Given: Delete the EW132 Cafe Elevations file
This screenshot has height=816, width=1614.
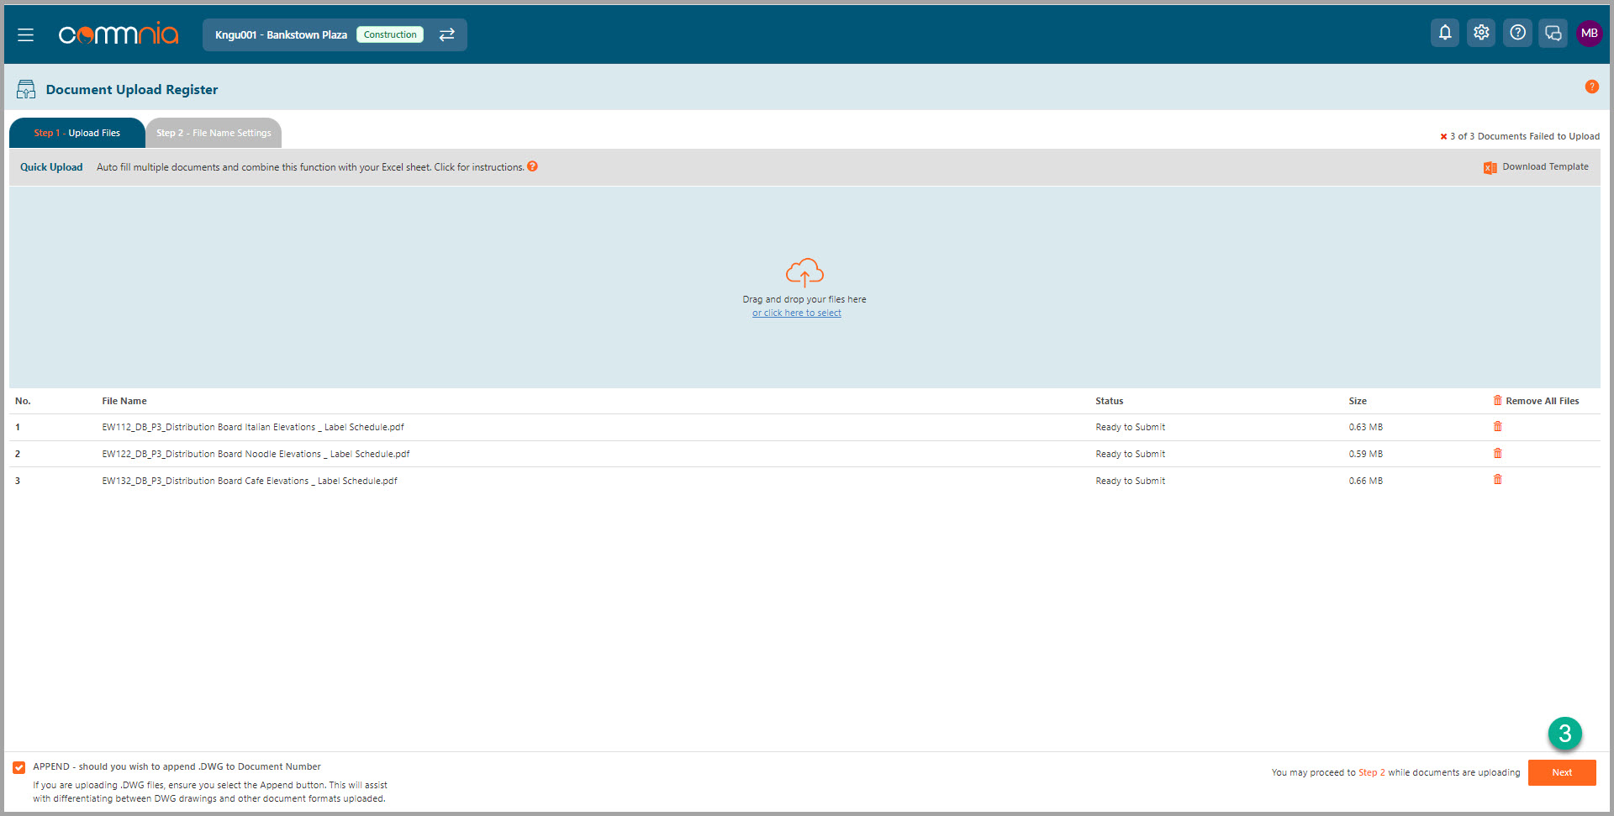Looking at the screenshot, I should [1497, 480].
